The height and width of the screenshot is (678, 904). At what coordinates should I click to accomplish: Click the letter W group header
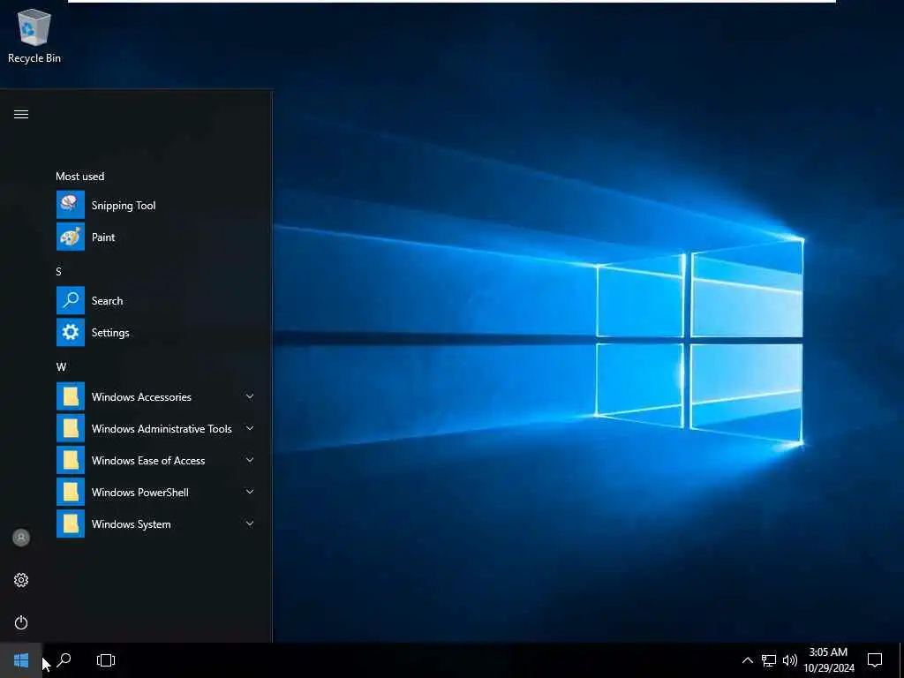pos(61,366)
